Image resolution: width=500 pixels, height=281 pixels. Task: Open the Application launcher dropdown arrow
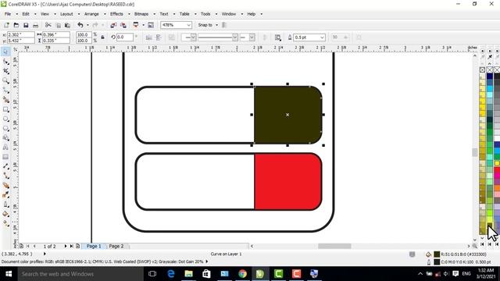(143, 25)
